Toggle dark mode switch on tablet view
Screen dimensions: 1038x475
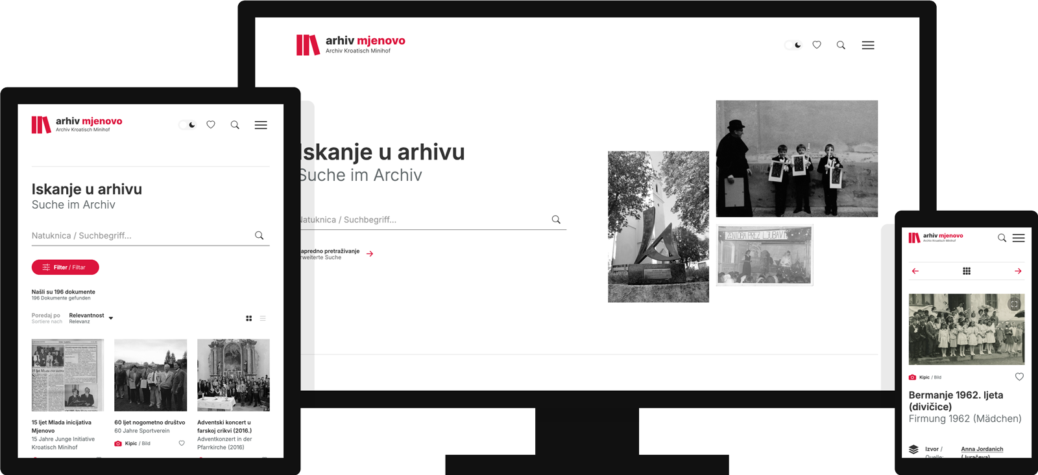pos(187,125)
